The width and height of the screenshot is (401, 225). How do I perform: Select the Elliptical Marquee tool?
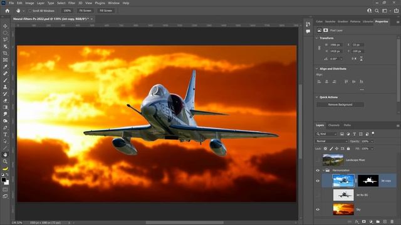(5, 33)
